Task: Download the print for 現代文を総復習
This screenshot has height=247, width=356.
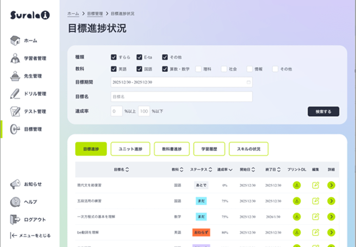Action: click(x=297, y=185)
